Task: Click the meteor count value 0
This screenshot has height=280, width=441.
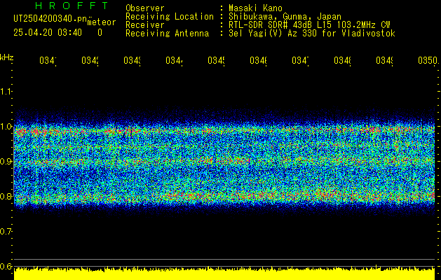Action: click(x=100, y=33)
